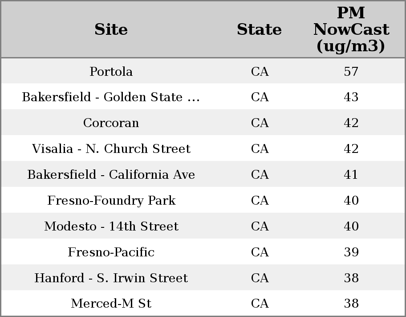
Task: Click the Bakersfield - Golden State site name
Action: tap(111, 97)
